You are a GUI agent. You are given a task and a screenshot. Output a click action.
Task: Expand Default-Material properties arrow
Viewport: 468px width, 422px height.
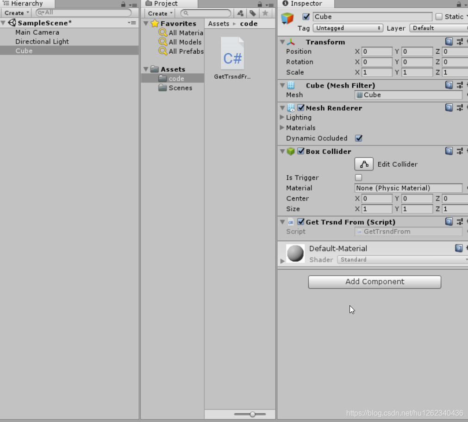tap(282, 261)
